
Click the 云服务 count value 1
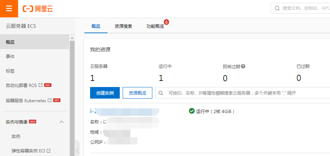pos(92,78)
